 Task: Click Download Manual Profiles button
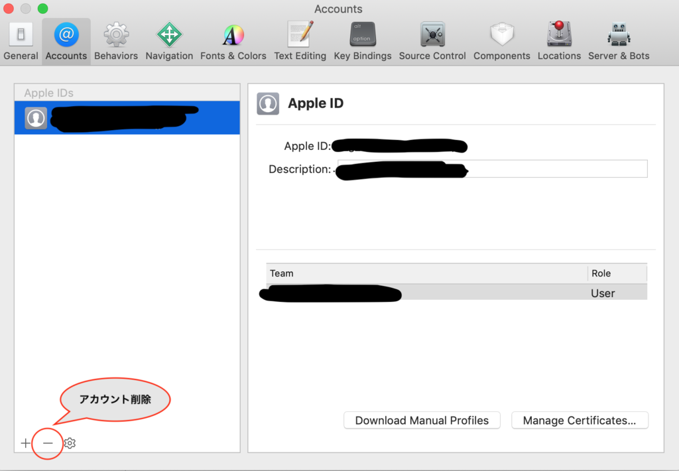click(x=422, y=421)
